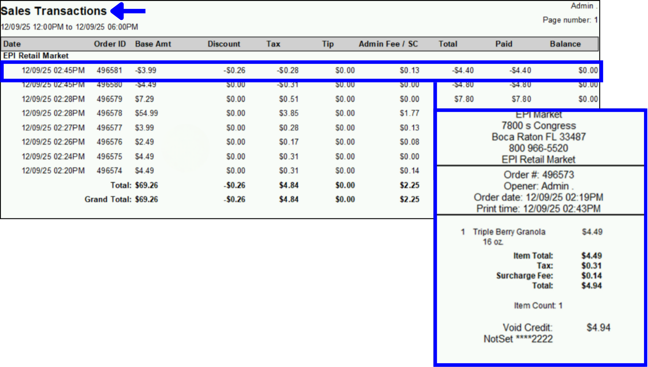Image resolution: width=648 pixels, height=367 pixels.
Task: Click the Page number label
Action: tap(570, 20)
